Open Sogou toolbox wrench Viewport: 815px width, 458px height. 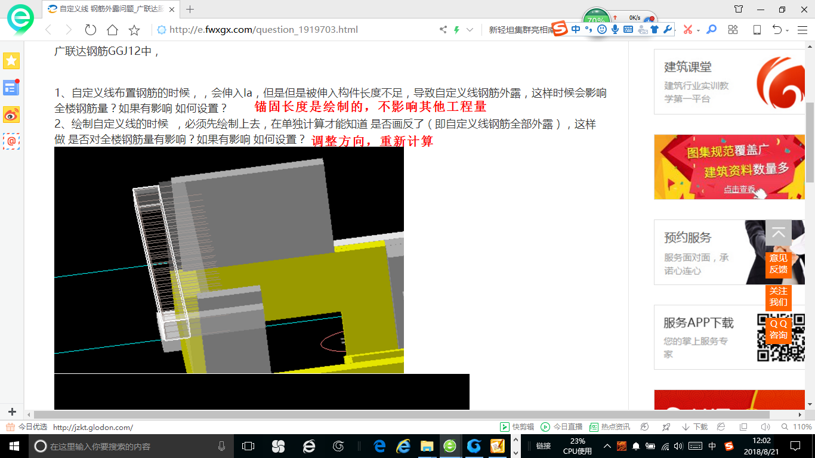click(x=668, y=29)
